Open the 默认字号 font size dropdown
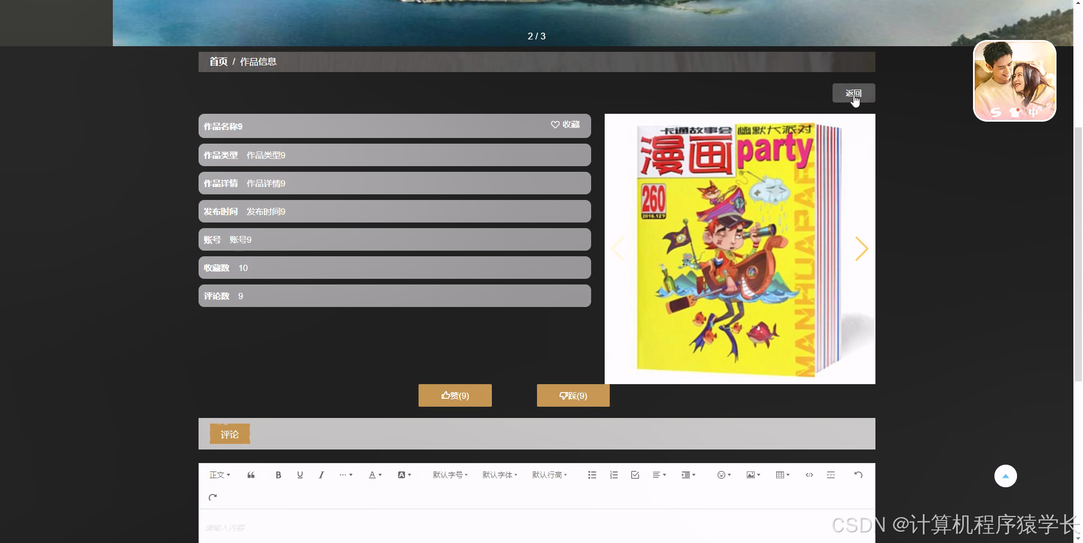Screen dimensions: 1083x543 click(x=450, y=475)
